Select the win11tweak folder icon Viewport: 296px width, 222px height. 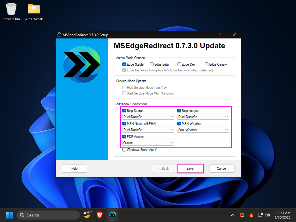pos(34,12)
